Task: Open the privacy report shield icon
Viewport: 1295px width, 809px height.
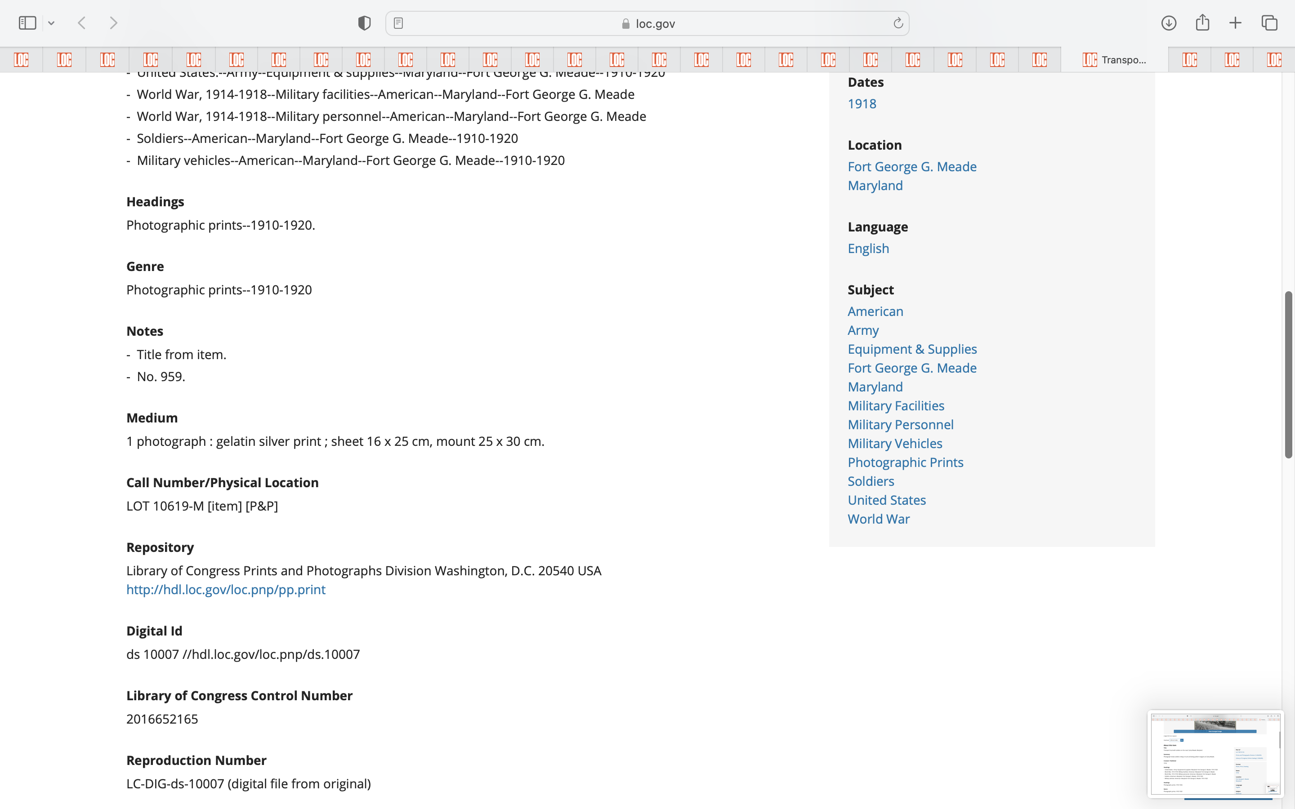Action: 364,23
